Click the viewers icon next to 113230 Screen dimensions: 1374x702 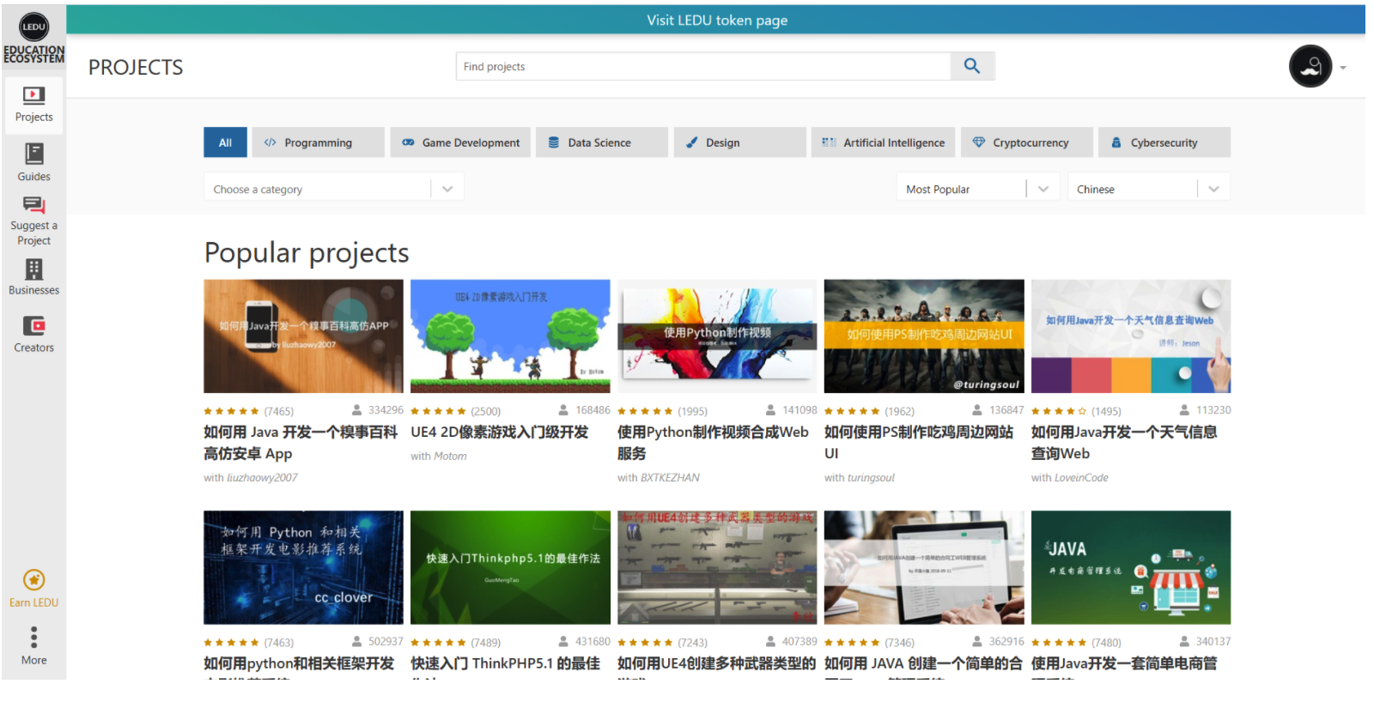pyautogui.click(x=1185, y=410)
